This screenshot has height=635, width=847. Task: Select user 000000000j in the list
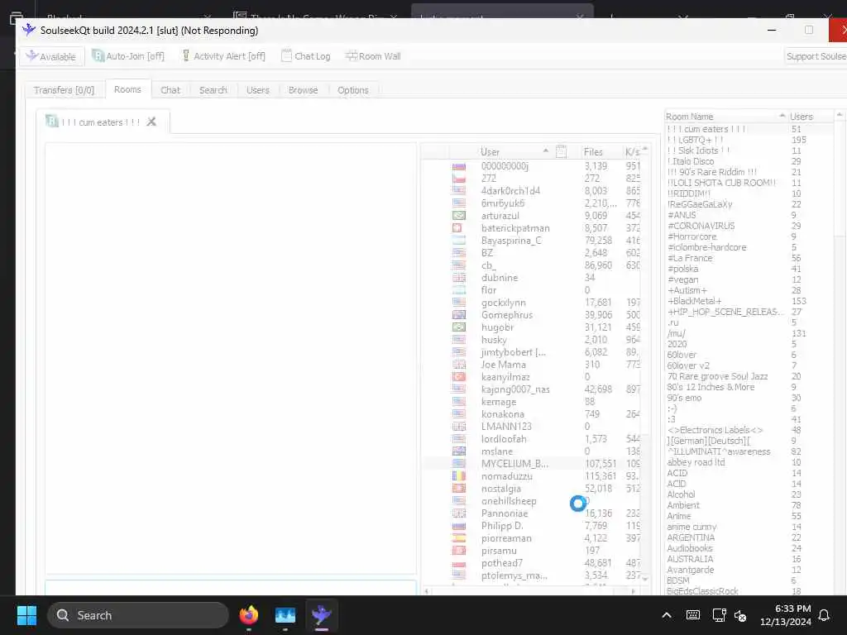505,165
